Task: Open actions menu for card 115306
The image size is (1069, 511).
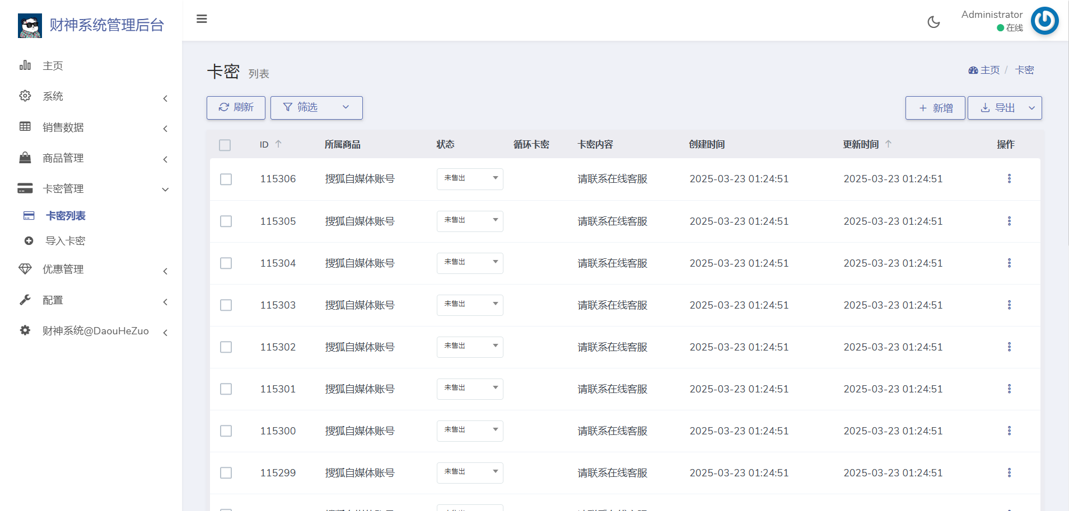Action: (1009, 179)
